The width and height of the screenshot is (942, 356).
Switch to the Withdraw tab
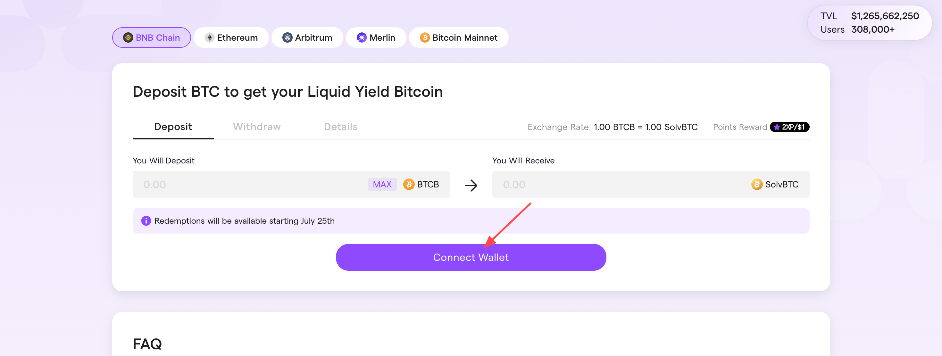[x=257, y=127]
